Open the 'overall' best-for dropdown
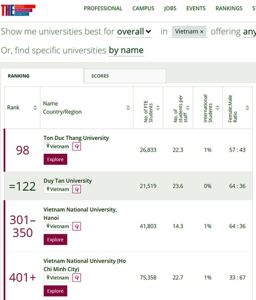 tap(134, 31)
